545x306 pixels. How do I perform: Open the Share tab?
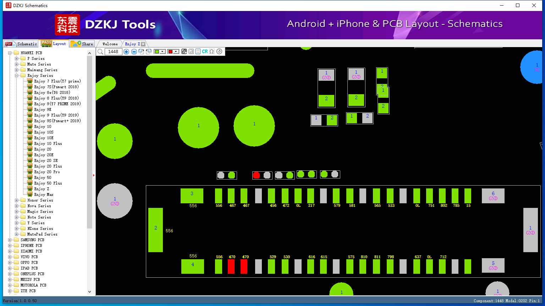(x=82, y=44)
